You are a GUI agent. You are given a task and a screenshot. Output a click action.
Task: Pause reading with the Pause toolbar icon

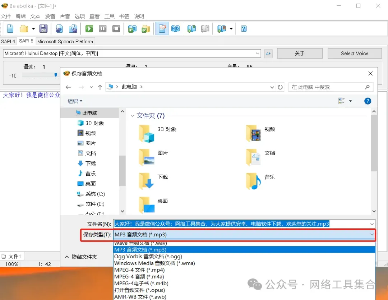coord(103,29)
